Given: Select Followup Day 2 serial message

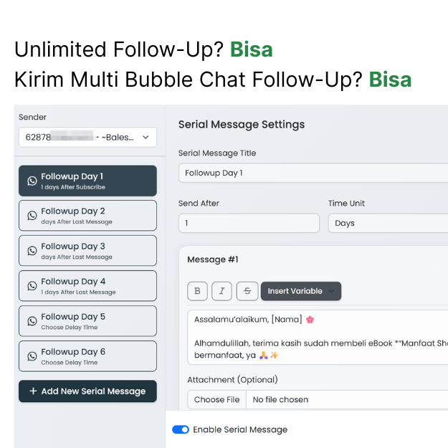Looking at the screenshot, I should (x=87, y=216).
